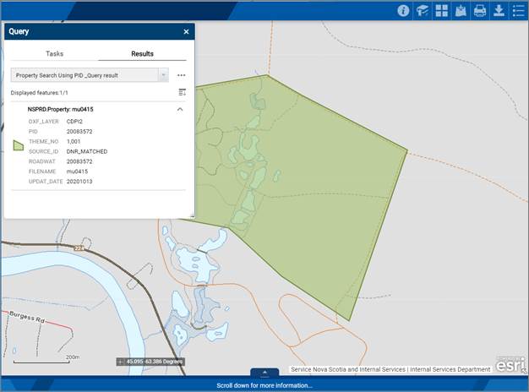Select the Results tab
The height and width of the screenshot is (392, 529).
142,53
